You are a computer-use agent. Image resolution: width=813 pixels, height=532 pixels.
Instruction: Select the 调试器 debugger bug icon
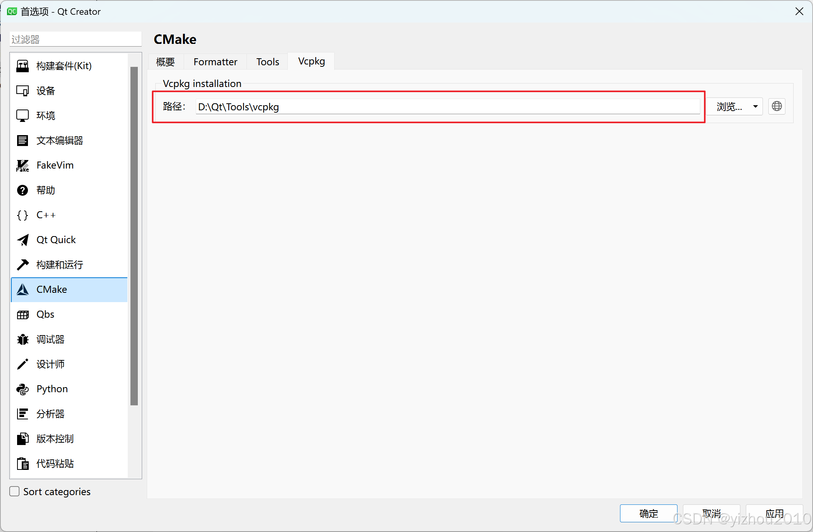tap(23, 339)
